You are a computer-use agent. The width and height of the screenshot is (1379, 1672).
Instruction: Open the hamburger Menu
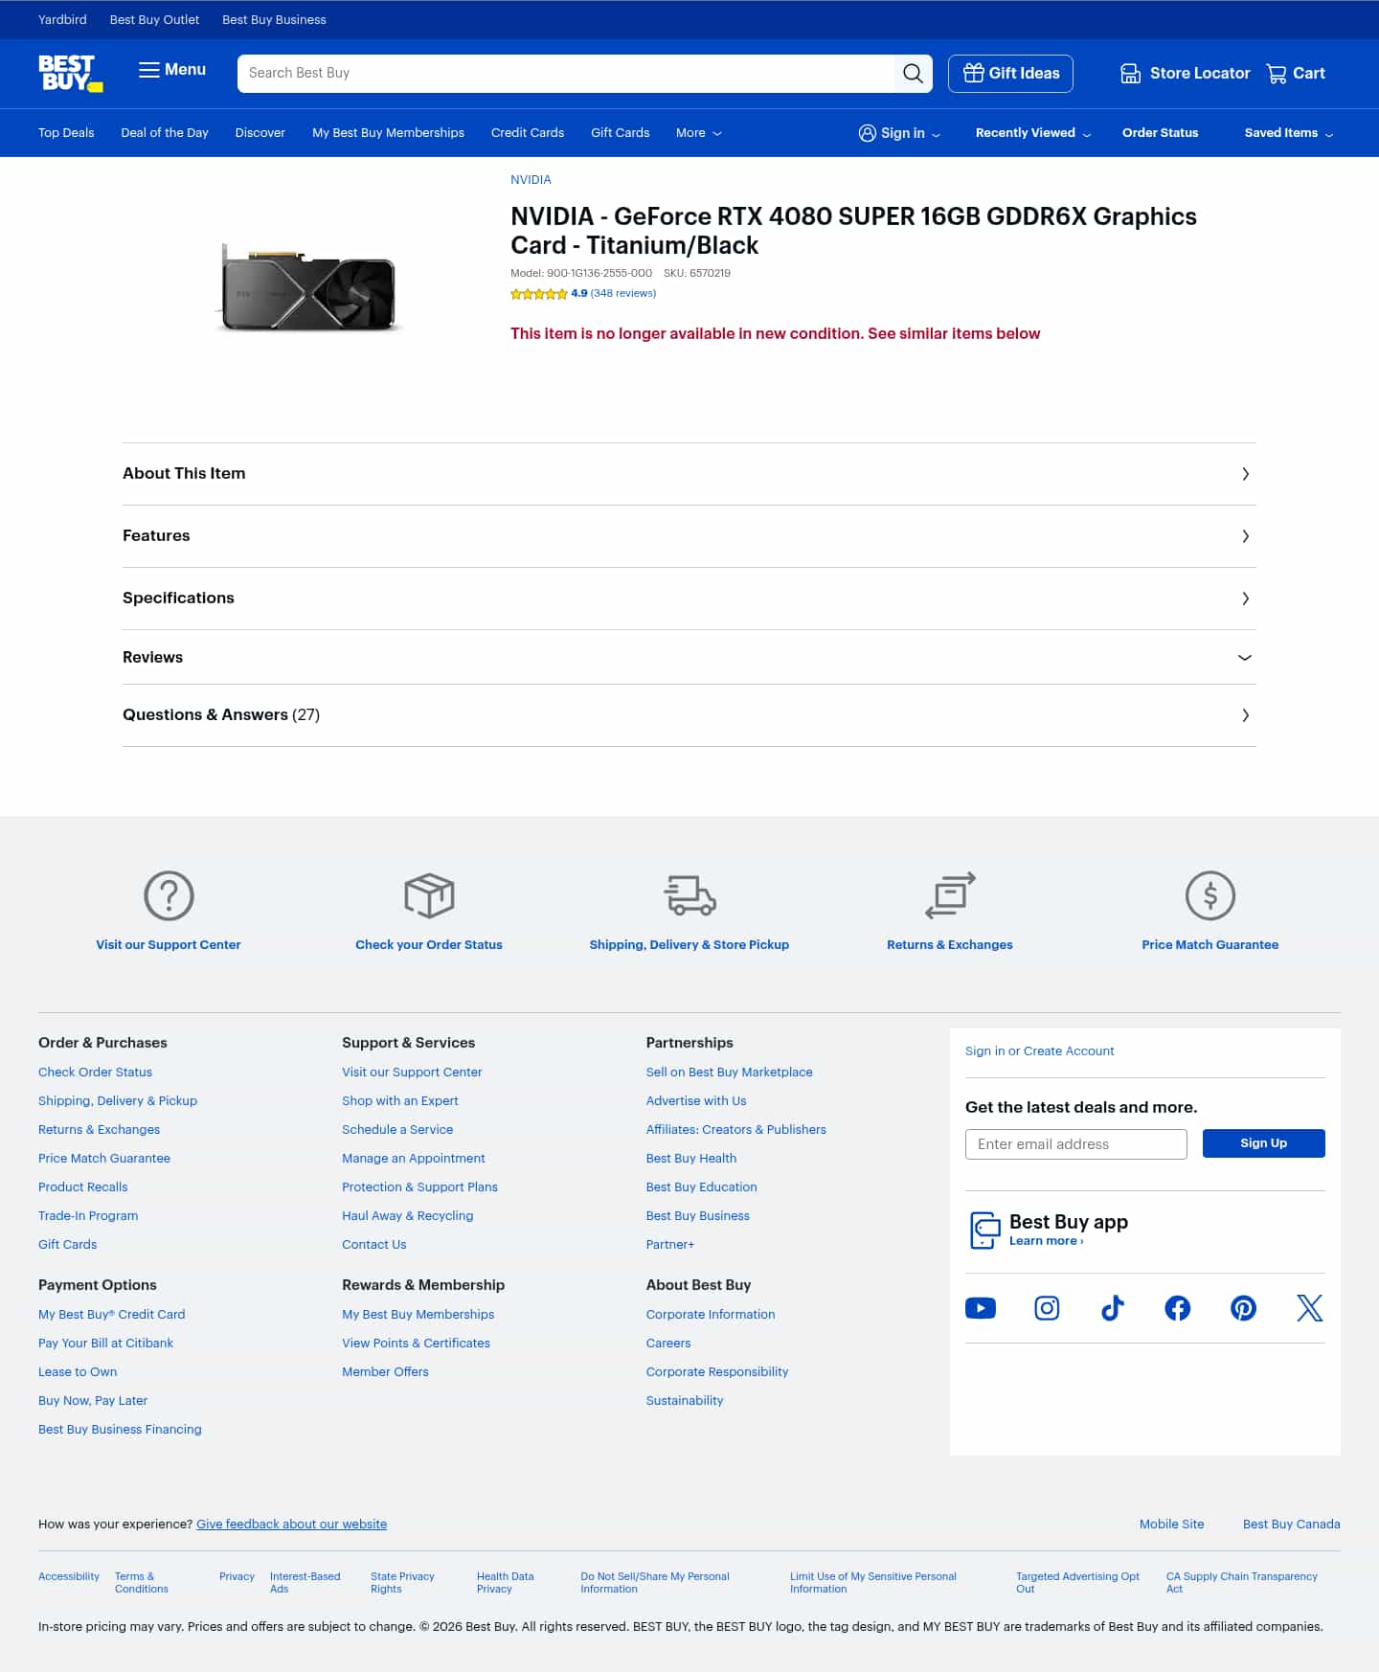click(172, 70)
